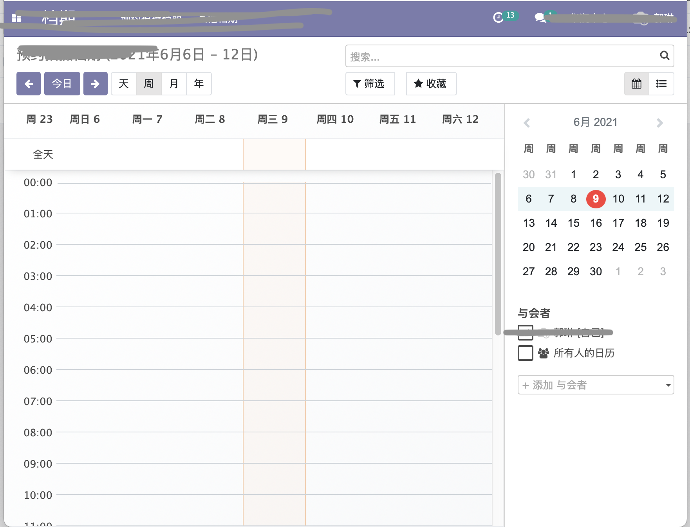Viewport: 690px width, 527px height.
Task: Show previous month in mini calendar
Action: pos(527,123)
